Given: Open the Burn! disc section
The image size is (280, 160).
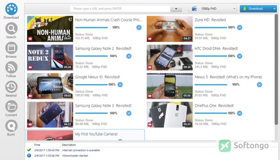Looking at the screenshot, I should click(11, 128).
